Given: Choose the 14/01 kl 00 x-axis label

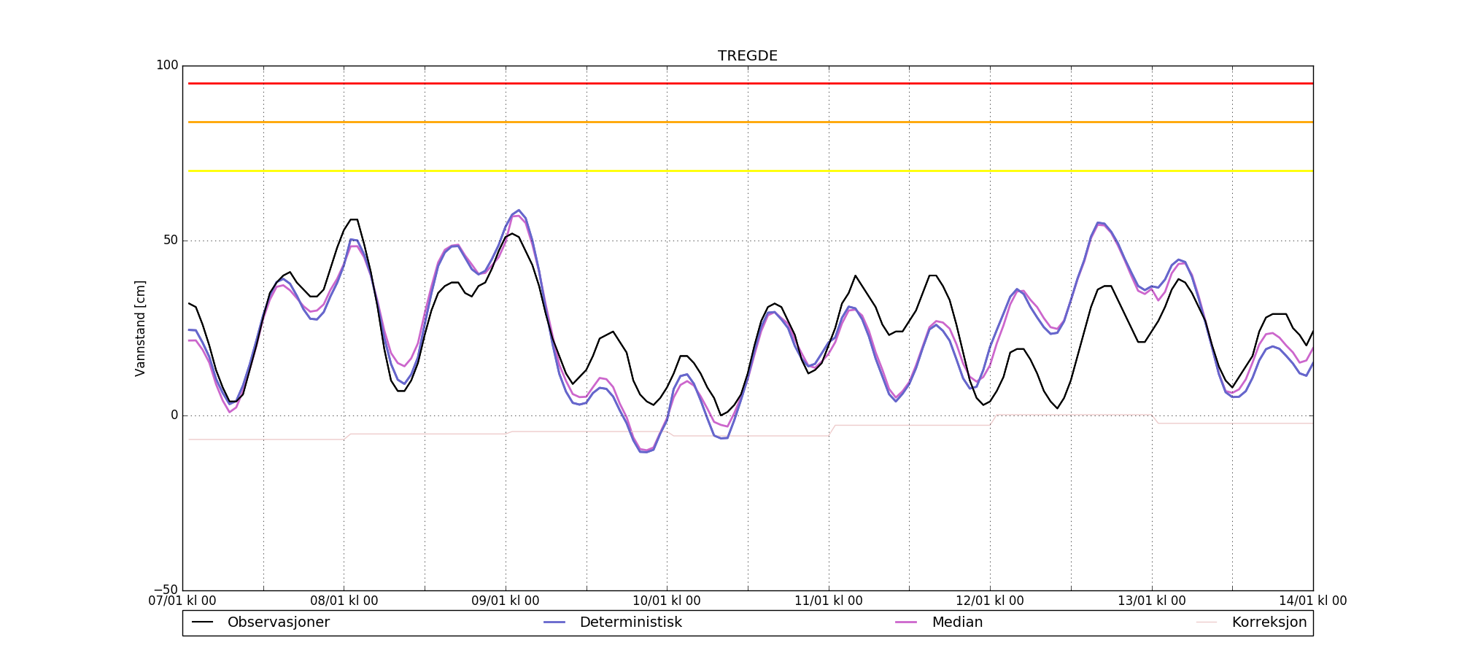Looking at the screenshot, I should coord(1312,601).
